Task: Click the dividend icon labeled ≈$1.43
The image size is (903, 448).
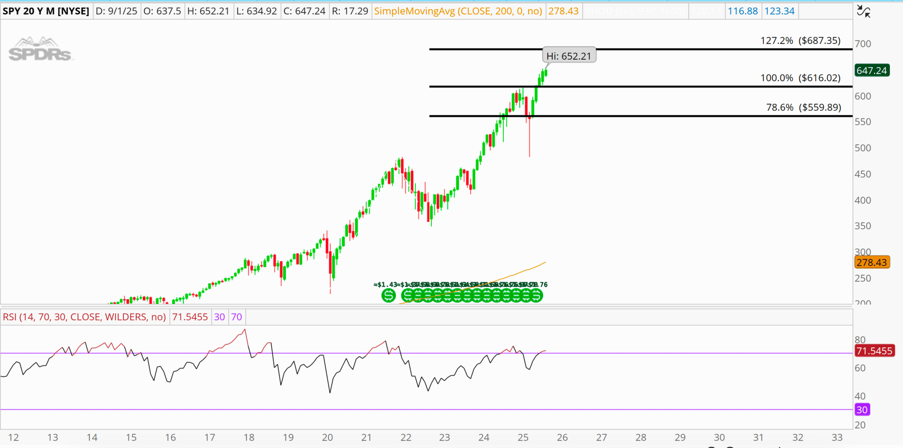Action: [x=388, y=296]
